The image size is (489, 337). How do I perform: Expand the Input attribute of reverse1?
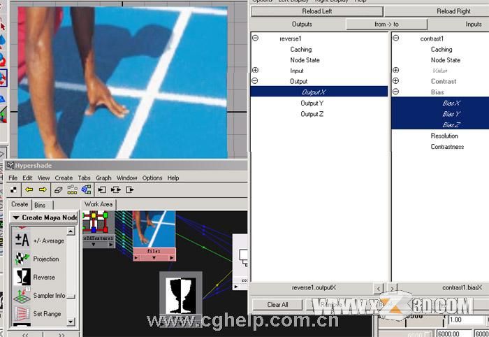(256, 70)
